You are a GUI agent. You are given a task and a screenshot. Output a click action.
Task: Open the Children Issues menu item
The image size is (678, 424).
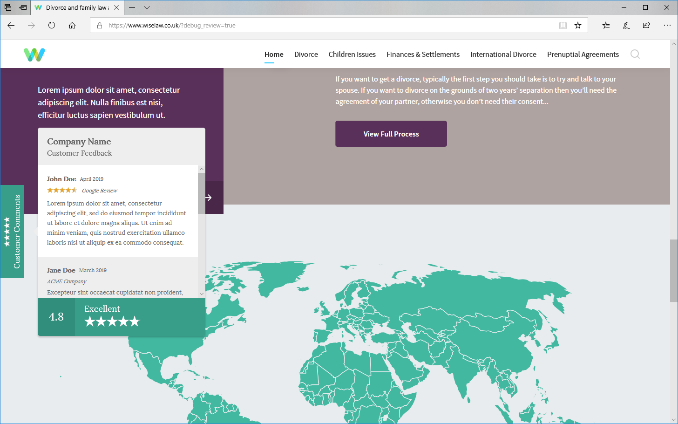352,55
